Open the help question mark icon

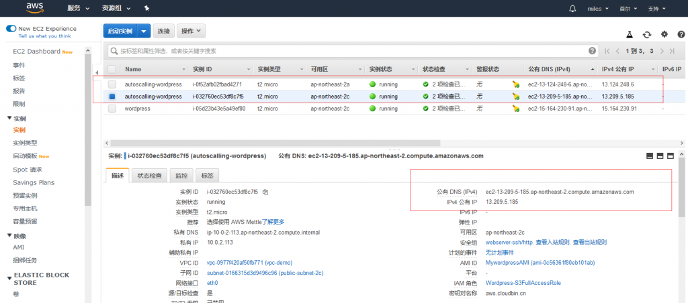[x=681, y=34]
